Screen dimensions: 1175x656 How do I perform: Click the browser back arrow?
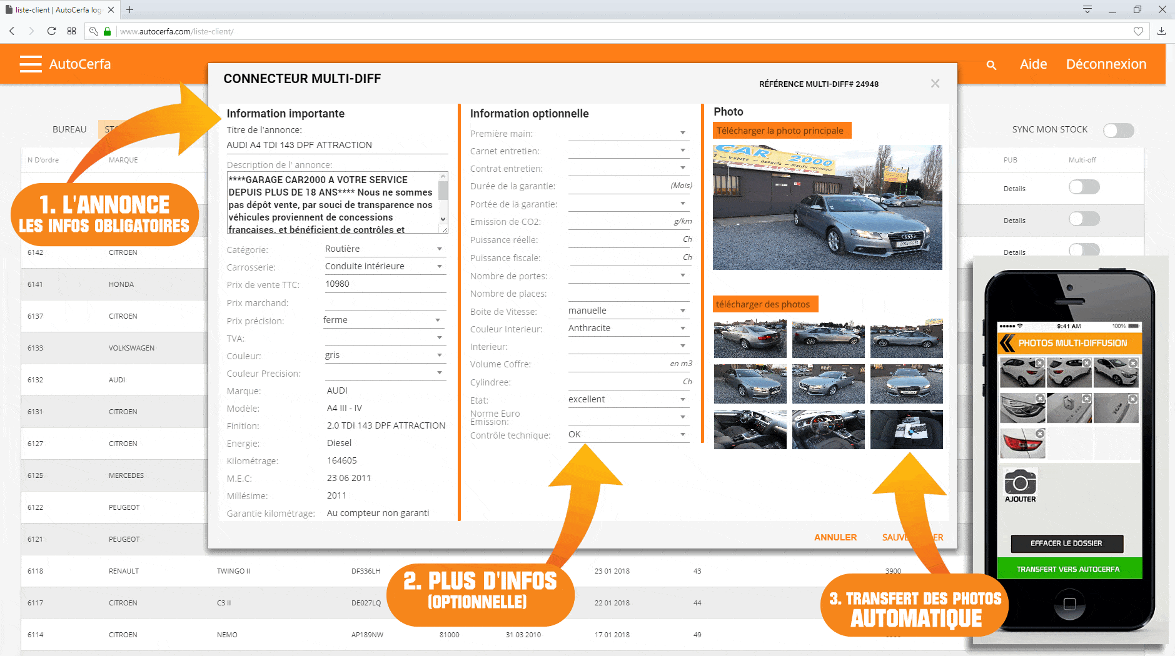12,31
